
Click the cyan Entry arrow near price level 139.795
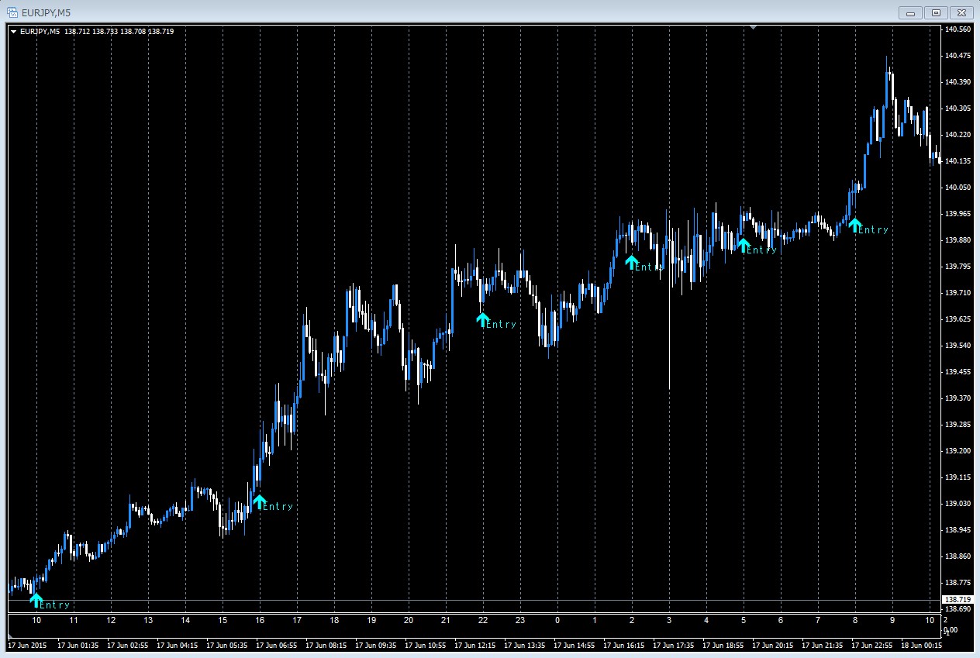pyautogui.click(x=631, y=262)
